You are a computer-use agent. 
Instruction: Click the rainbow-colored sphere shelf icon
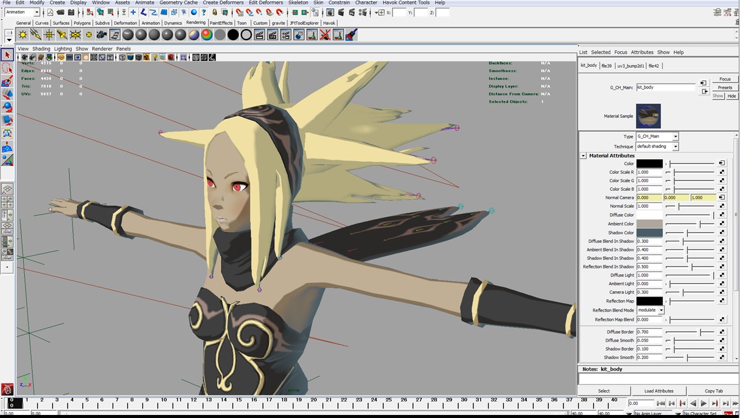tap(207, 35)
